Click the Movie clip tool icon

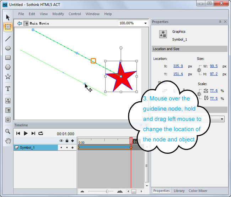[8, 110]
